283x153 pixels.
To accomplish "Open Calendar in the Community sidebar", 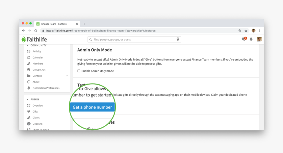I will pyautogui.click(x=37, y=58).
